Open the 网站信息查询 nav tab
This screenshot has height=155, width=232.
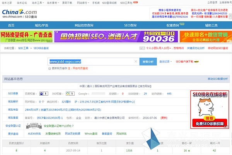(84, 25)
